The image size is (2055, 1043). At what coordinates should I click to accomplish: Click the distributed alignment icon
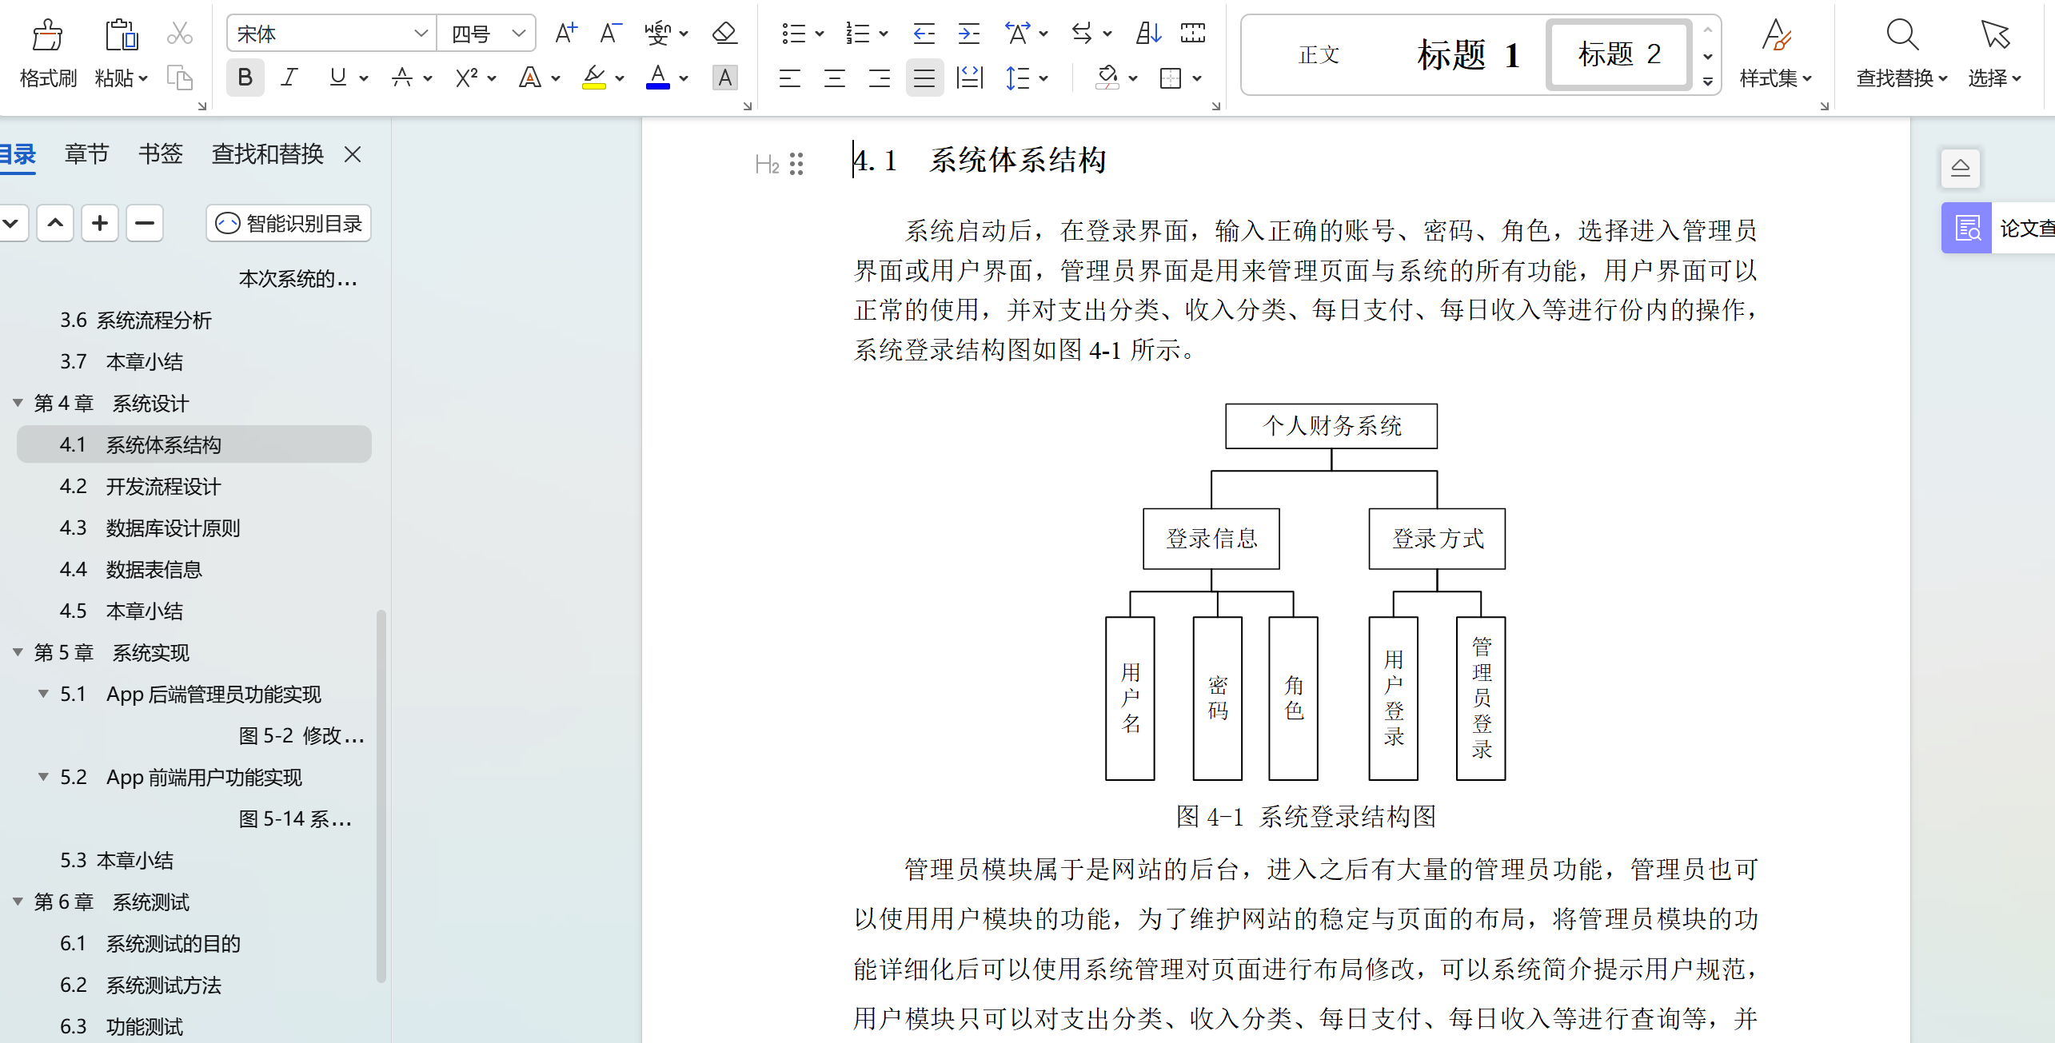click(x=969, y=78)
